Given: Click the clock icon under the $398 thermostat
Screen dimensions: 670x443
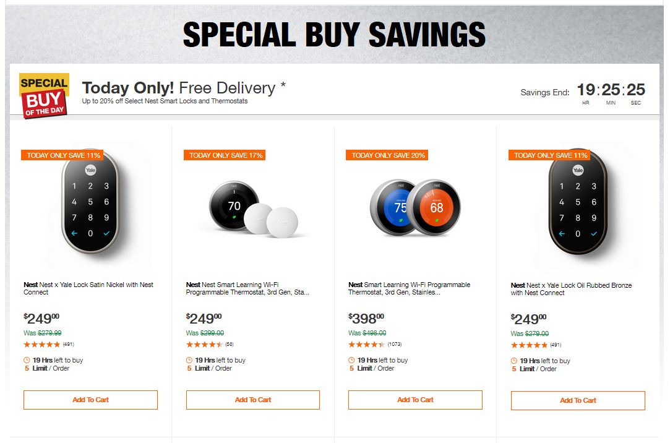Looking at the screenshot, I should tap(351, 360).
